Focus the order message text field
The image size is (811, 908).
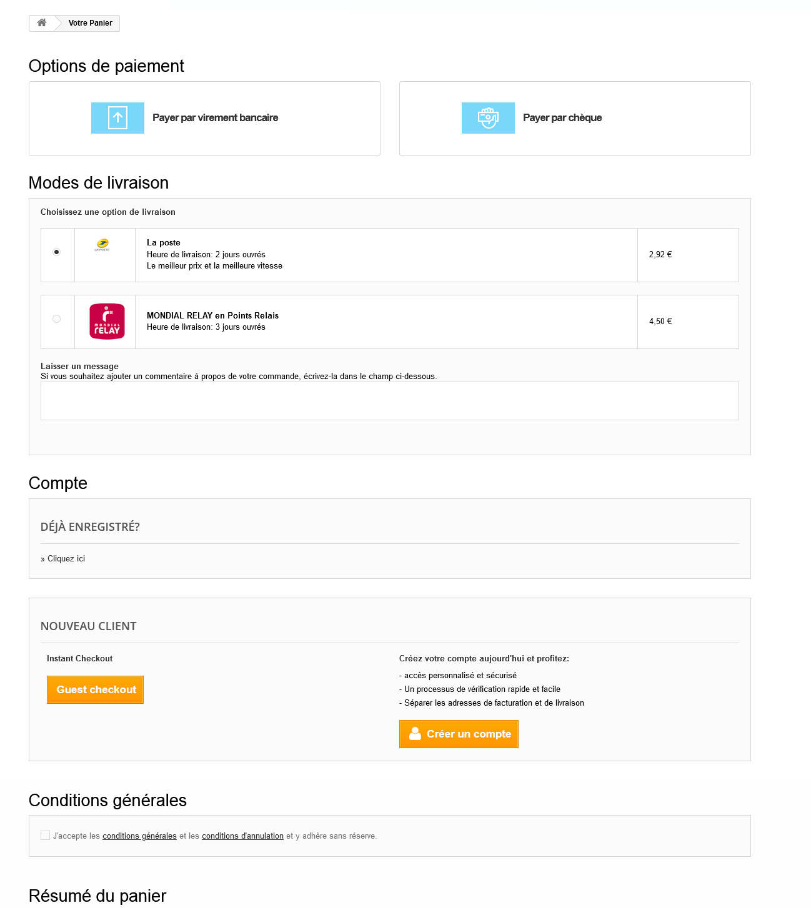(390, 401)
